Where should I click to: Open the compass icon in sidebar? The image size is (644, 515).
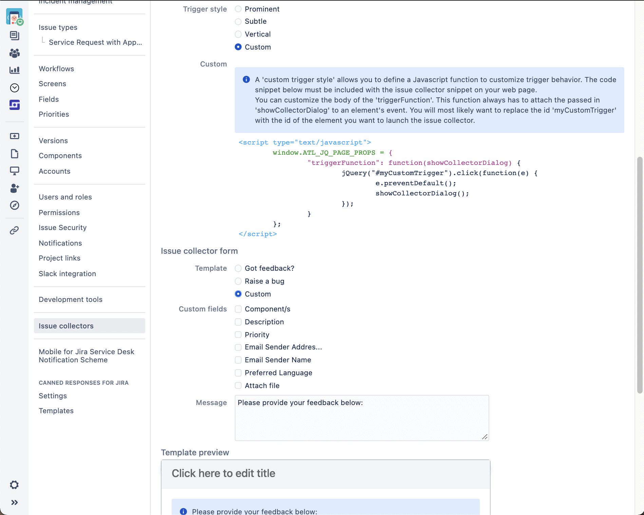15,205
